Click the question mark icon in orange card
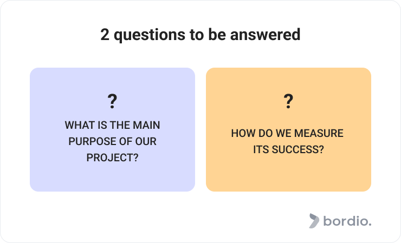This screenshot has height=243, width=401. point(288,101)
